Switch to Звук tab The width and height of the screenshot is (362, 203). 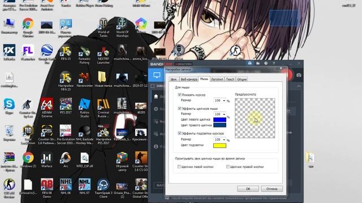coord(174,79)
